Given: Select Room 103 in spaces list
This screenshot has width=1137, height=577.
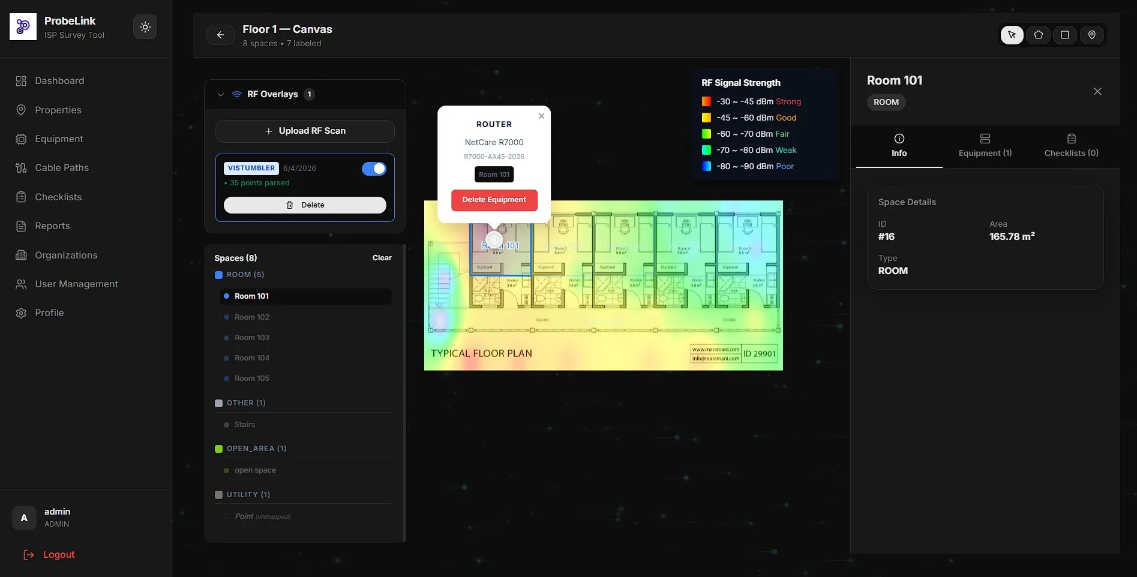Looking at the screenshot, I should 306,338.
